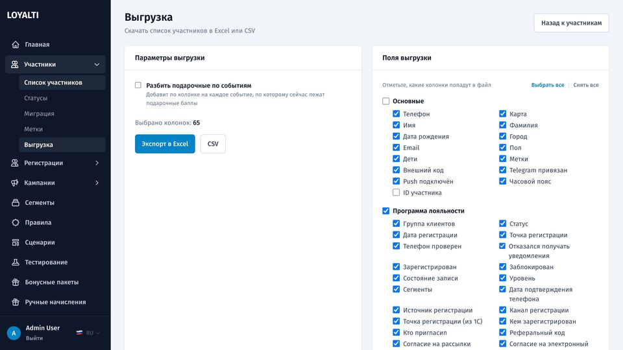
Task: Click the Russian flag icon
Action: [x=79, y=333]
